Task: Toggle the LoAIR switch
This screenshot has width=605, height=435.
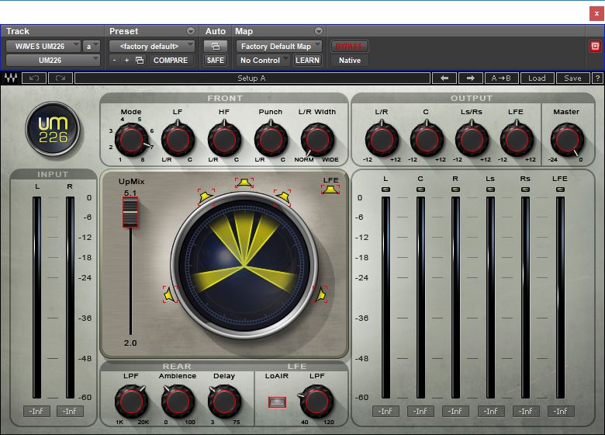Action: (277, 402)
